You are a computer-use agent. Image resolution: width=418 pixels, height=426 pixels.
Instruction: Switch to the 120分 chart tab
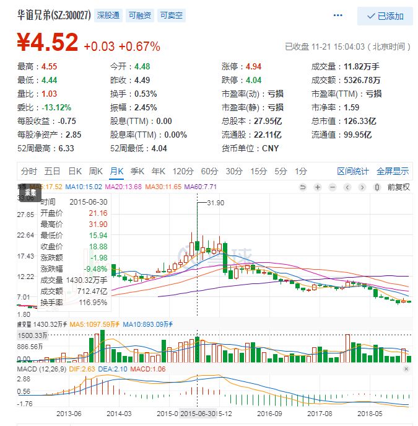[183, 171]
